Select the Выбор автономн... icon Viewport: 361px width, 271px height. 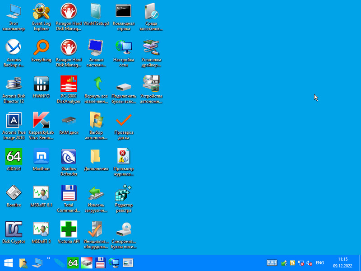[x=96, y=126]
